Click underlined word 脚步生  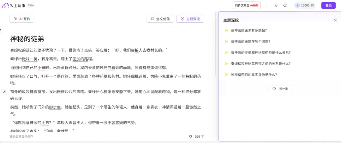pos(55,107)
